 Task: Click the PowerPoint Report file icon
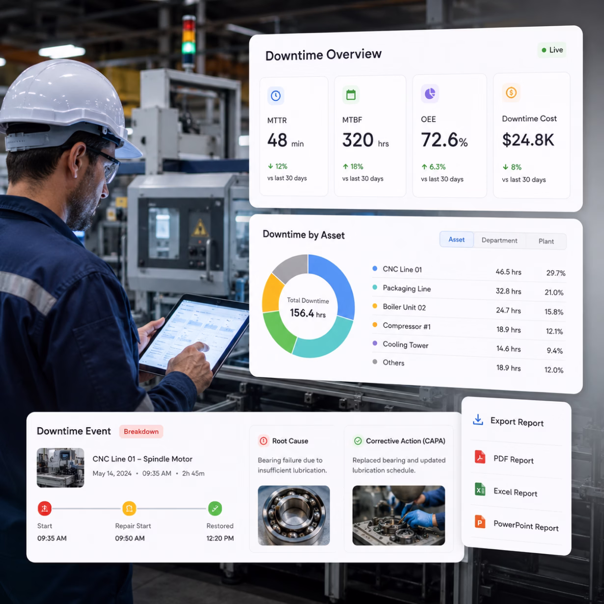pyautogui.click(x=480, y=522)
